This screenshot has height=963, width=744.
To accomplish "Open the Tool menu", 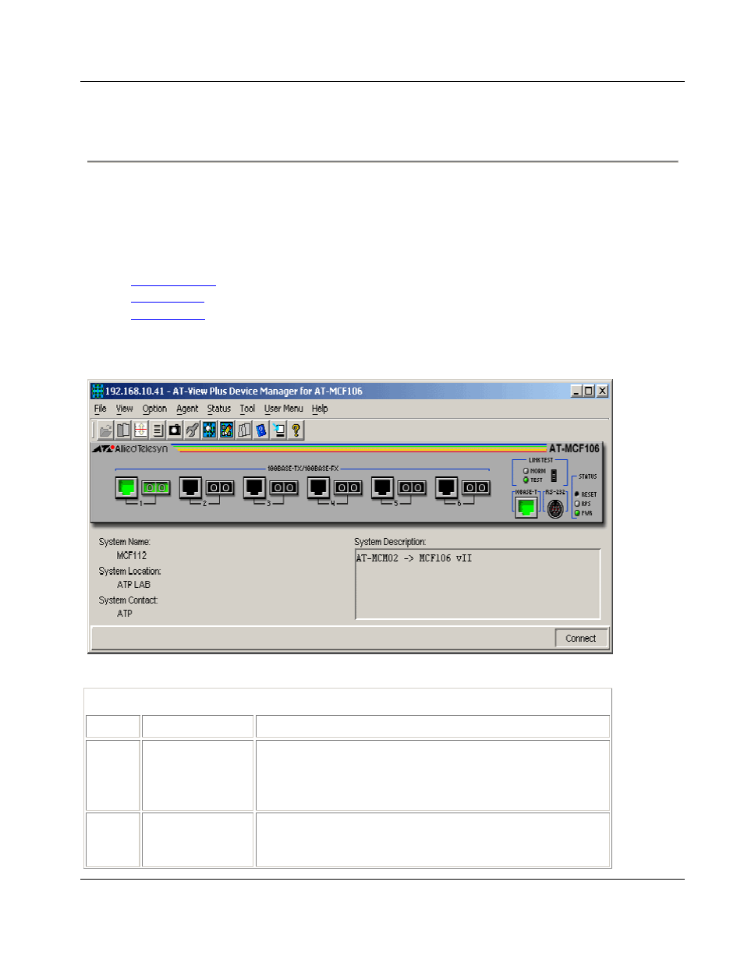I will pos(247,409).
